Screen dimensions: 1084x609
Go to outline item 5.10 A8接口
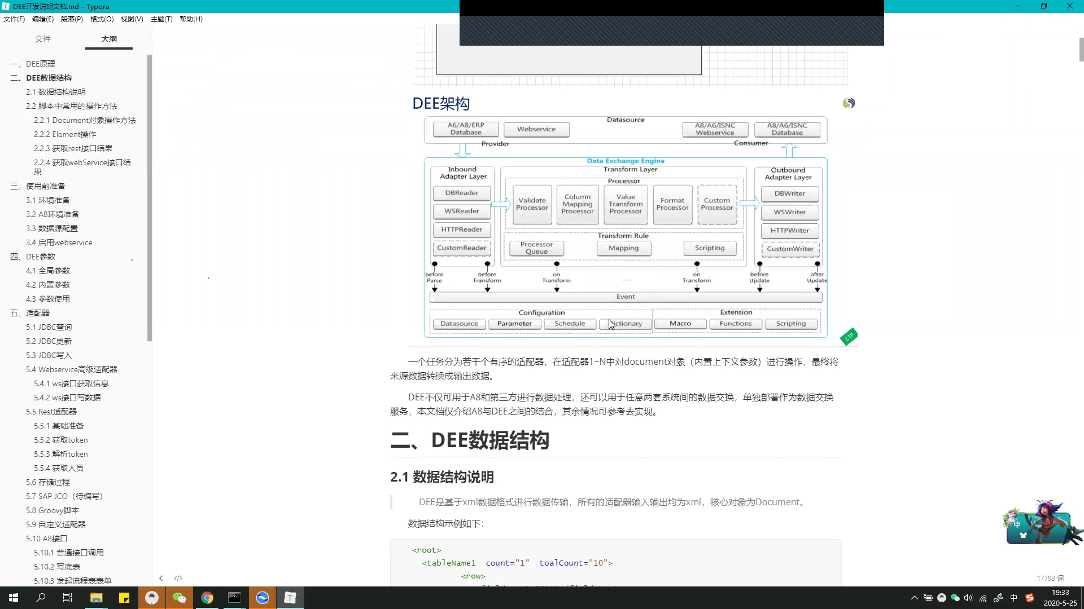click(x=46, y=539)
